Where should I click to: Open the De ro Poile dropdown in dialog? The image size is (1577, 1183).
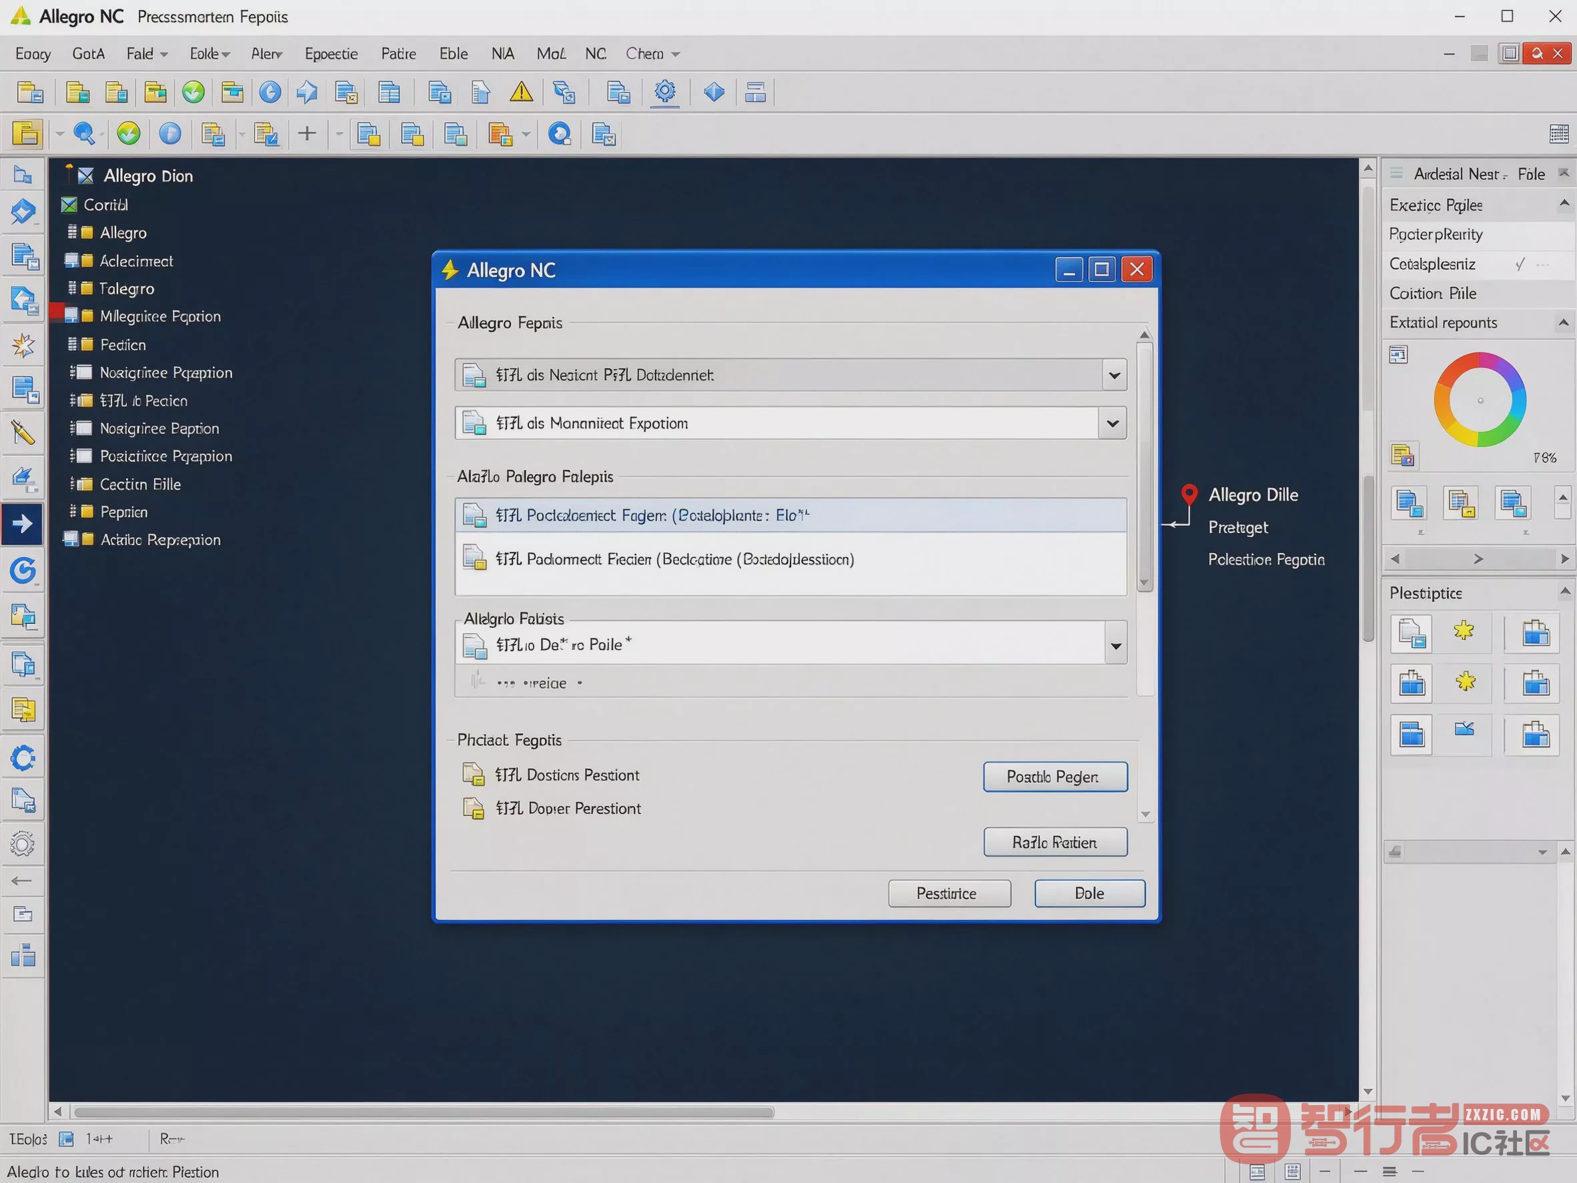[1115, 645]
